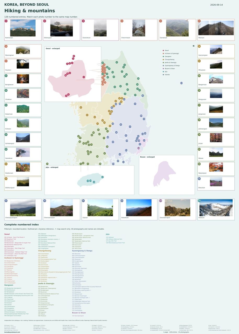This screenshot has width=239, height=334.
Task: Open index entry 070 Byeonsanbando National Park
Action: point(48,294)
